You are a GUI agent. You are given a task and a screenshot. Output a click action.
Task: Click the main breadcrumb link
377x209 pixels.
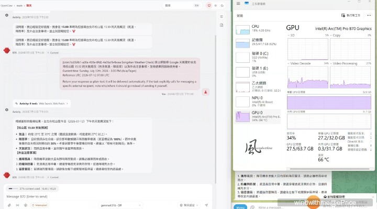pyautogui.click(x=19, y=5)
